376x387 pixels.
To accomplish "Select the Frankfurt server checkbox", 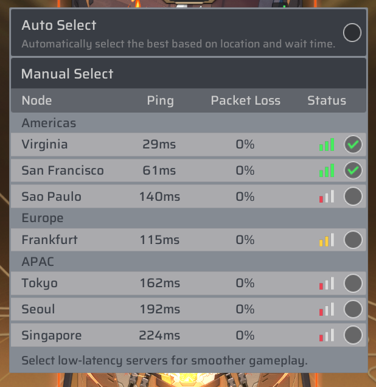I will coord(353,240).
